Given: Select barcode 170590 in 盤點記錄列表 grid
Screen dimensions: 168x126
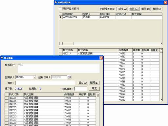Looking at the screenshot, I should click(x=125, y=88).
